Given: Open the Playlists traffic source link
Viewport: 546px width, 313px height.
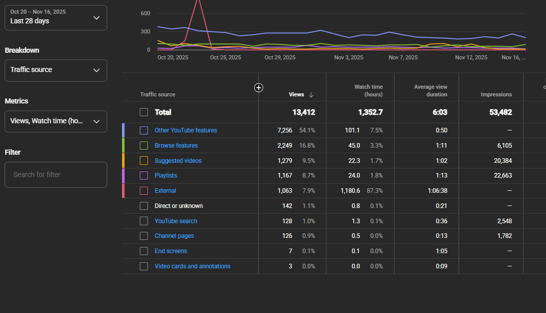Looking at the screenshot, I should 166,176.
